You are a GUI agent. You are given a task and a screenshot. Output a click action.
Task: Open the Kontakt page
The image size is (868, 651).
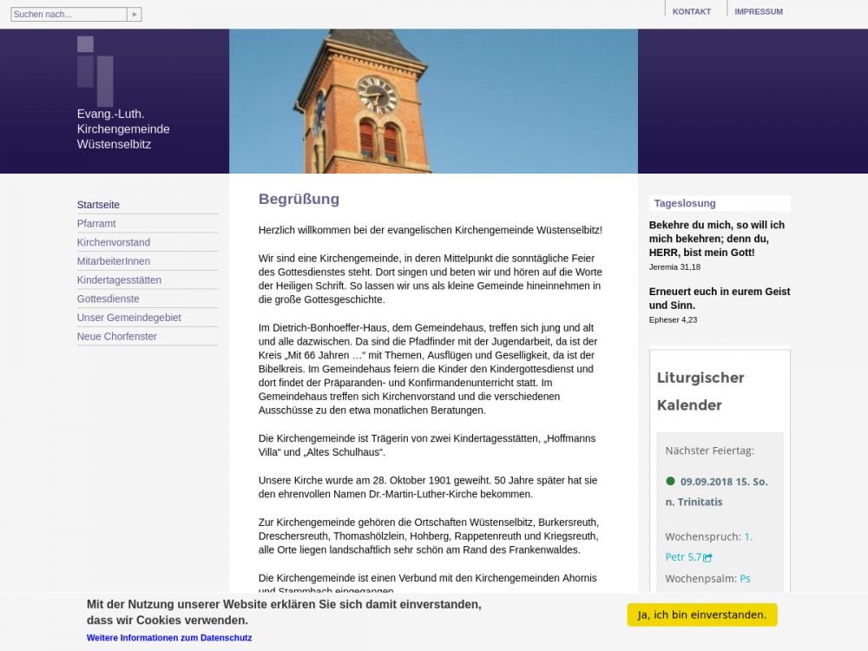pos(691,11)
